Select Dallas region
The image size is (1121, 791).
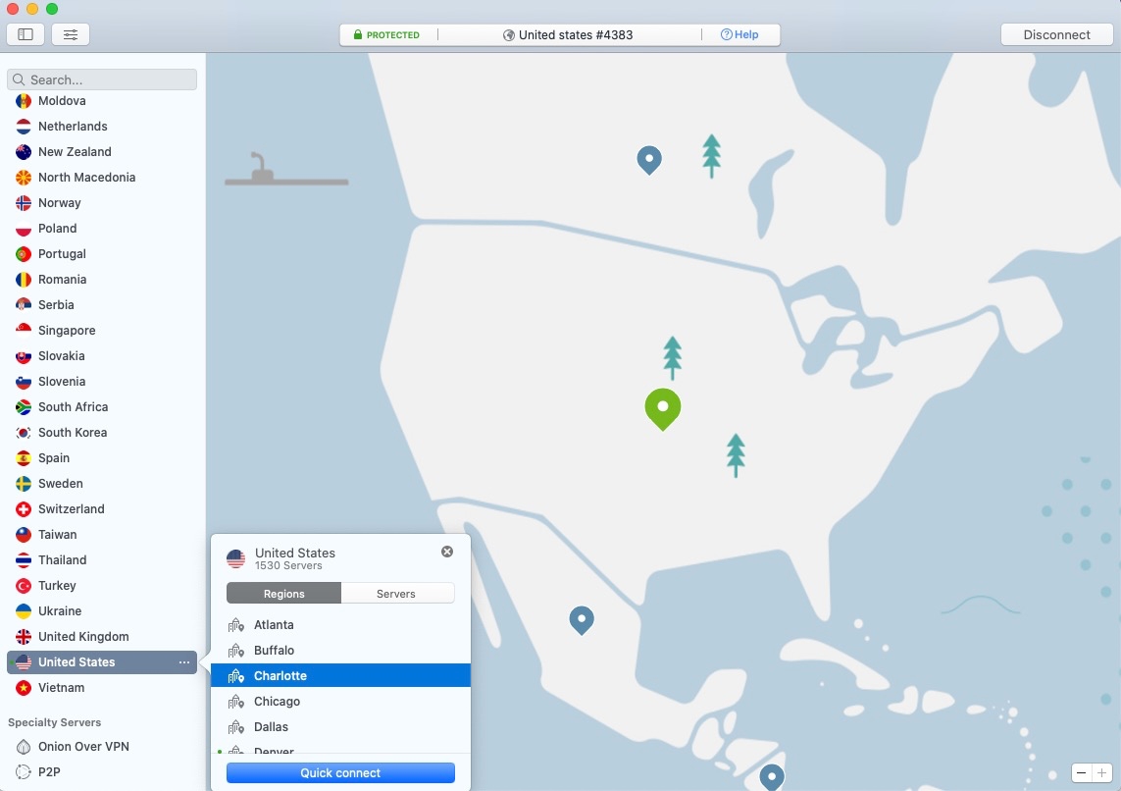[340, 726]
